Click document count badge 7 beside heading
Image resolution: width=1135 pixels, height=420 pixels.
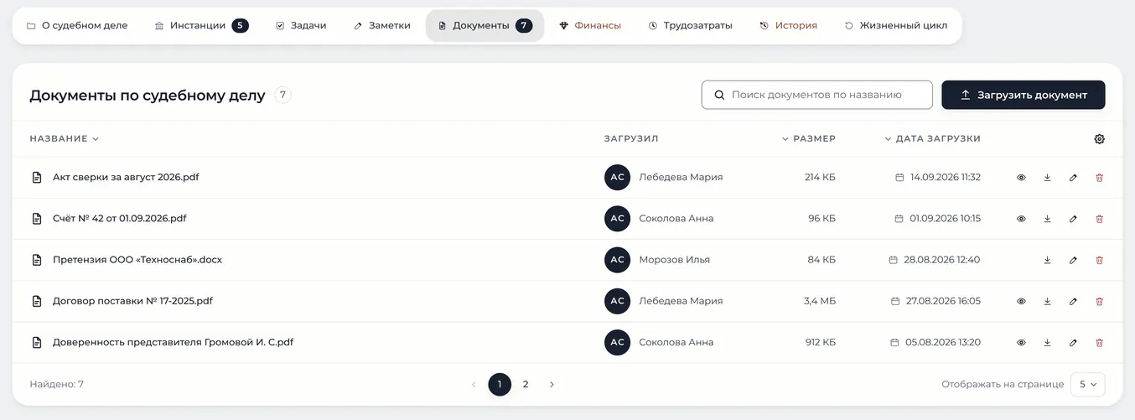tap(283, 96)
